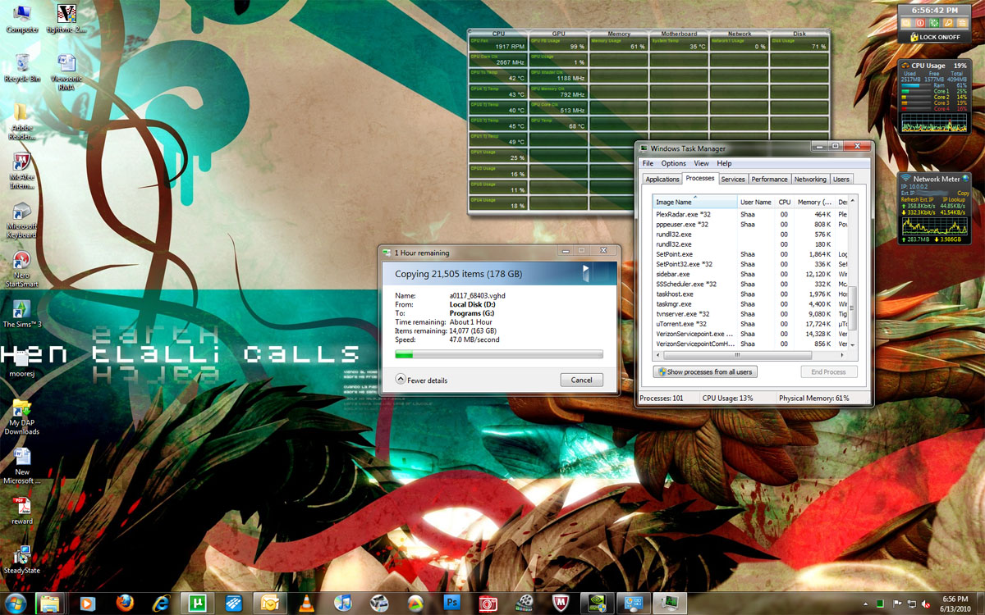Sort processes by Image Name column

click(x=694, y=202)
